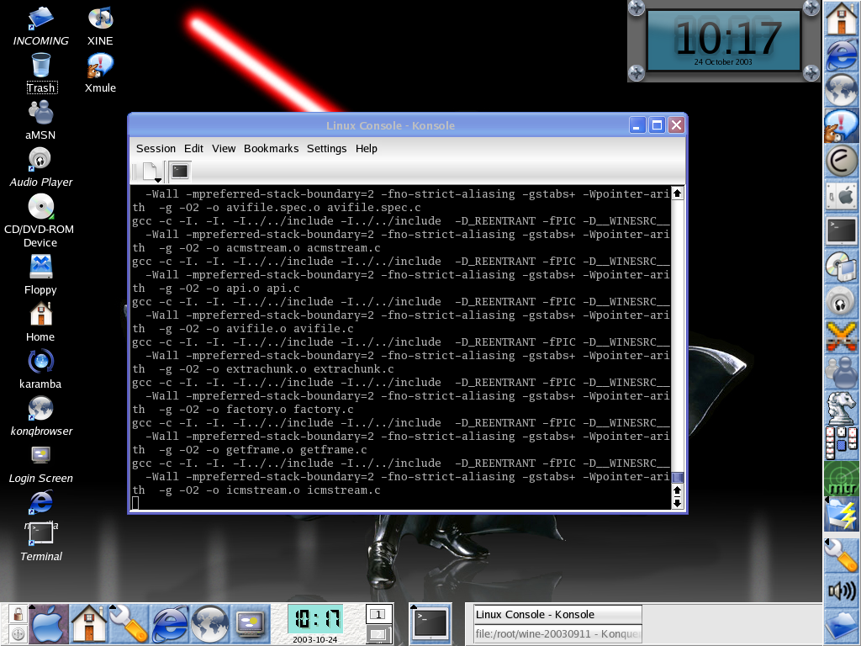This screenshot has height=646, width=861.
Task: Open blue folder icon at right panel bottom
Action: pos(842,625)
